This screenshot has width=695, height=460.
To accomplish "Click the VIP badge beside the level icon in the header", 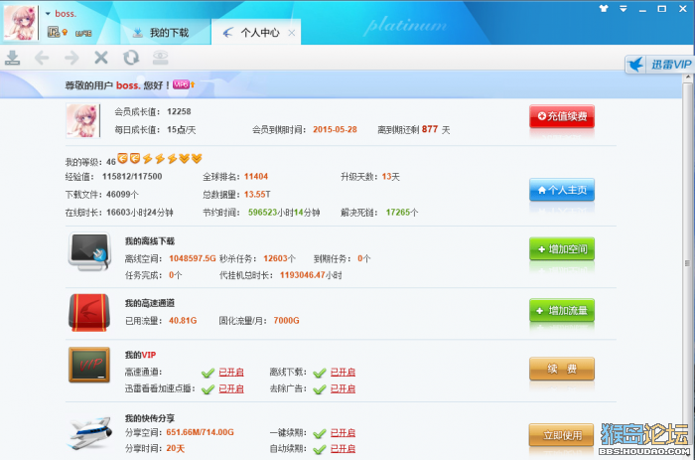I will pyautogui.click(x=83, y=33).
